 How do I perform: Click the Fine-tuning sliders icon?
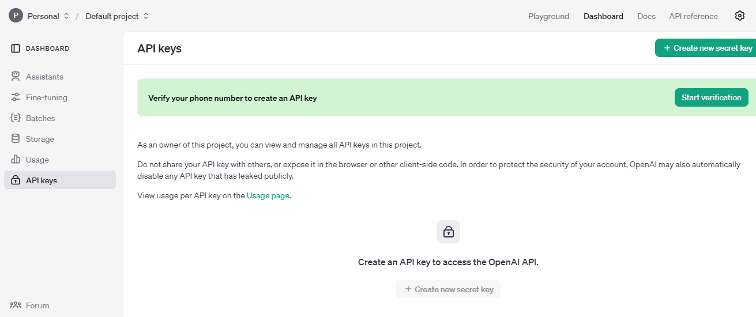pos(16,97)
